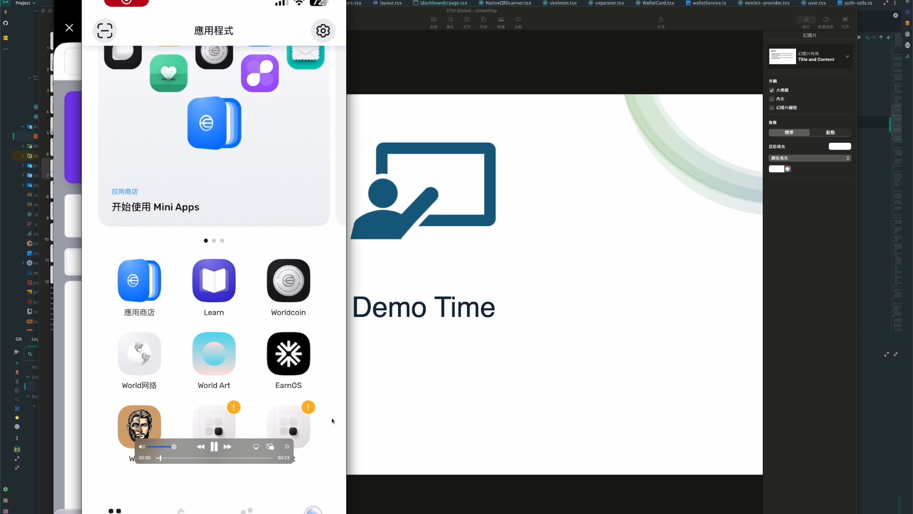Click the white fill color well
This screenshot has width=913, height=514.
pos(777,169)
